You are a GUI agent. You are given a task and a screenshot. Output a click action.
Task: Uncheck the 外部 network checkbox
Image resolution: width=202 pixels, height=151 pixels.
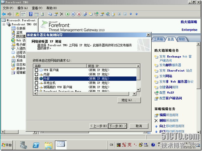pos(36,79)
